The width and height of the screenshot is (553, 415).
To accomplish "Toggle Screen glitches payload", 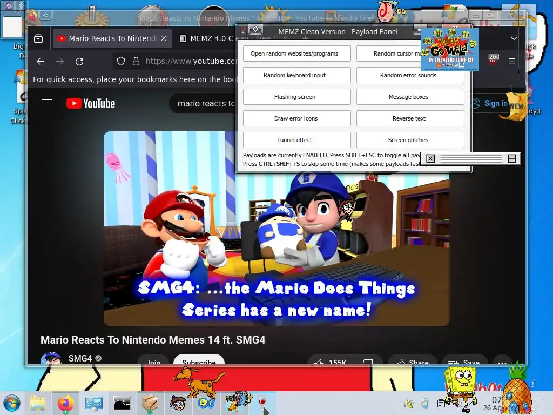I will pos(410,140).
